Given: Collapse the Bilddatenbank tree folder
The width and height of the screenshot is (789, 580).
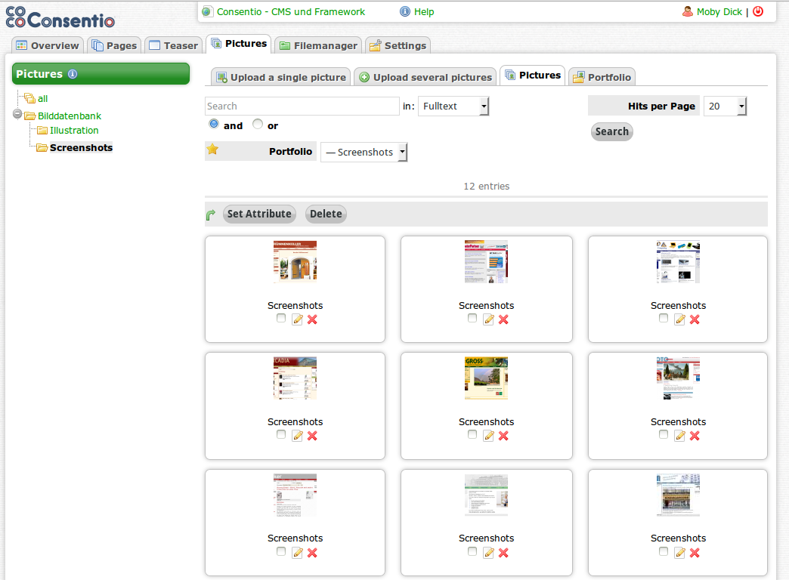Looking at the screenshot, I should [x=16, y=116].
